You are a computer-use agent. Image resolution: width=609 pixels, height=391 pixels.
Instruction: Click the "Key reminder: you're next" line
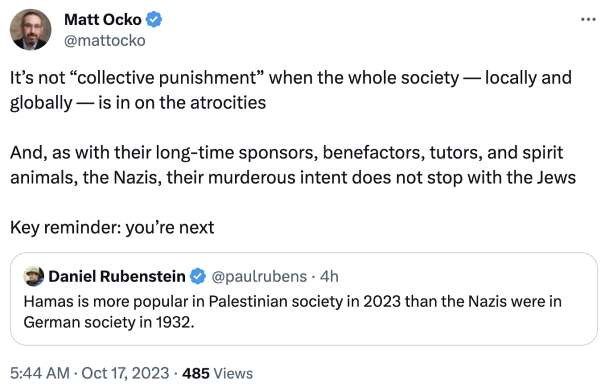[112, 227]
